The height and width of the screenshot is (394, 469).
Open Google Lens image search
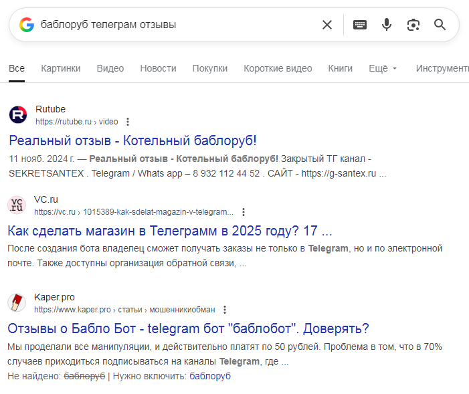[x=413, y=25]
